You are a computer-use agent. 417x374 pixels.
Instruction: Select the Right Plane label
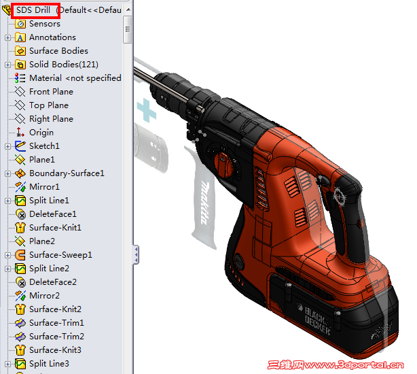(x=51, y=119)
